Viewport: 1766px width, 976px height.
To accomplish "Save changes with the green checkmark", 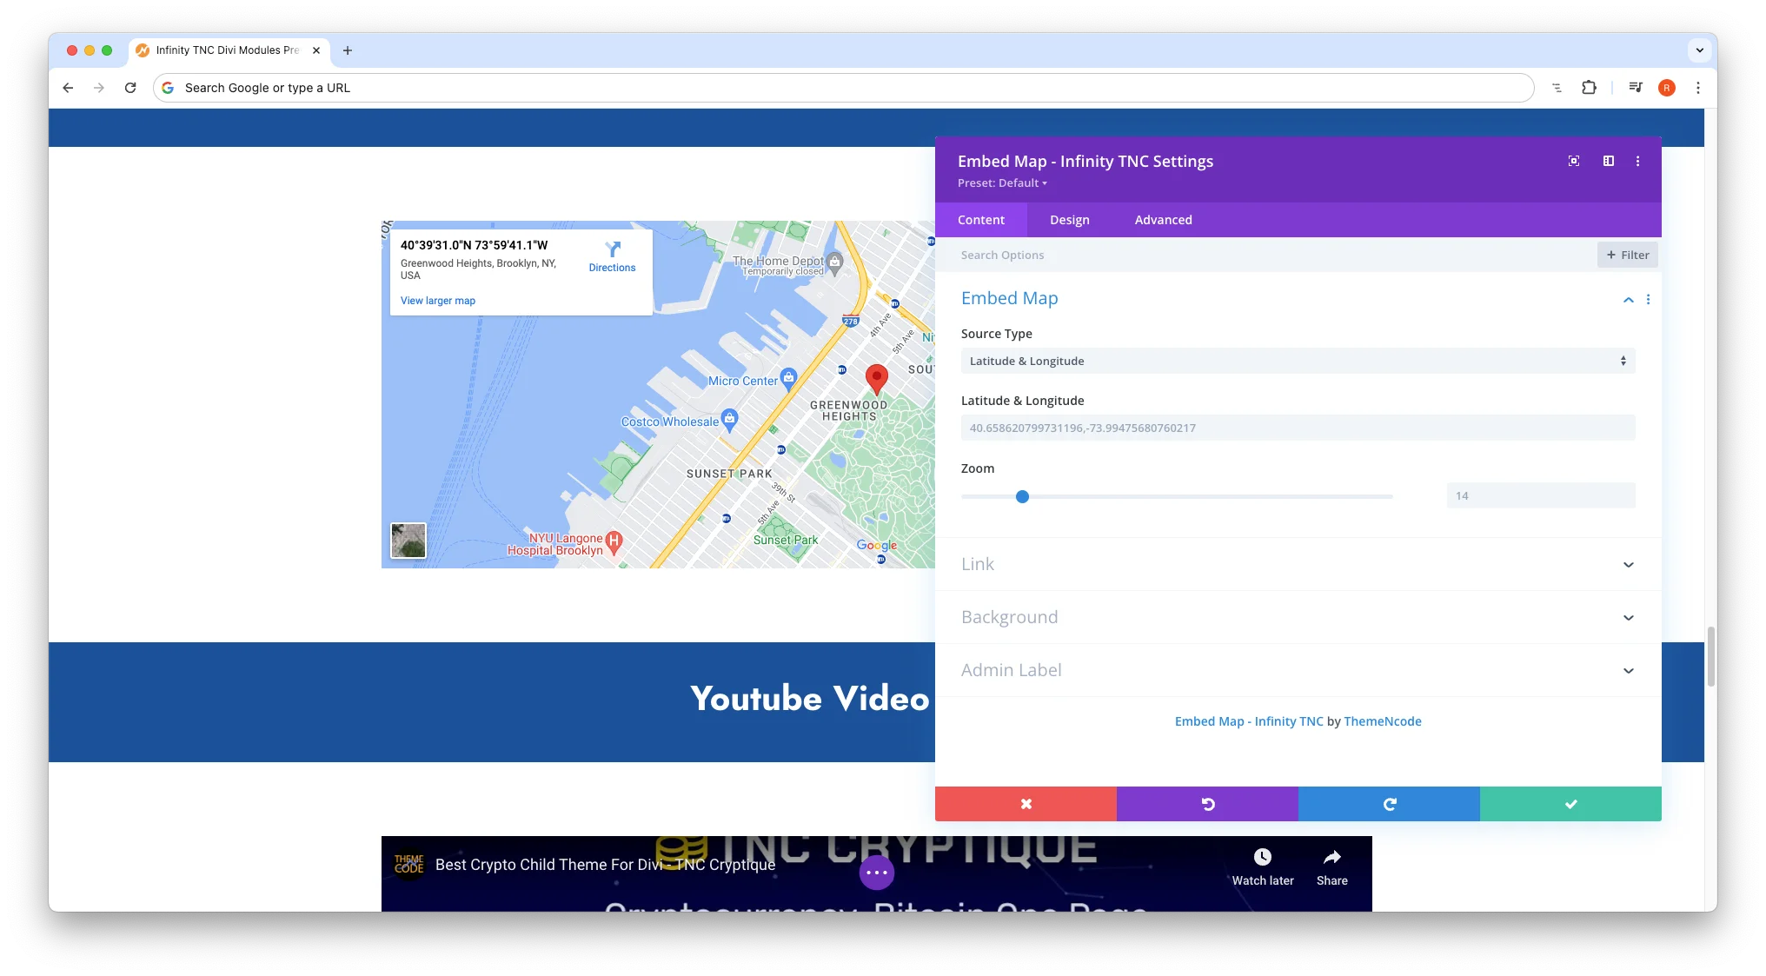I will pyautogui.click(x=1570, y=804).
